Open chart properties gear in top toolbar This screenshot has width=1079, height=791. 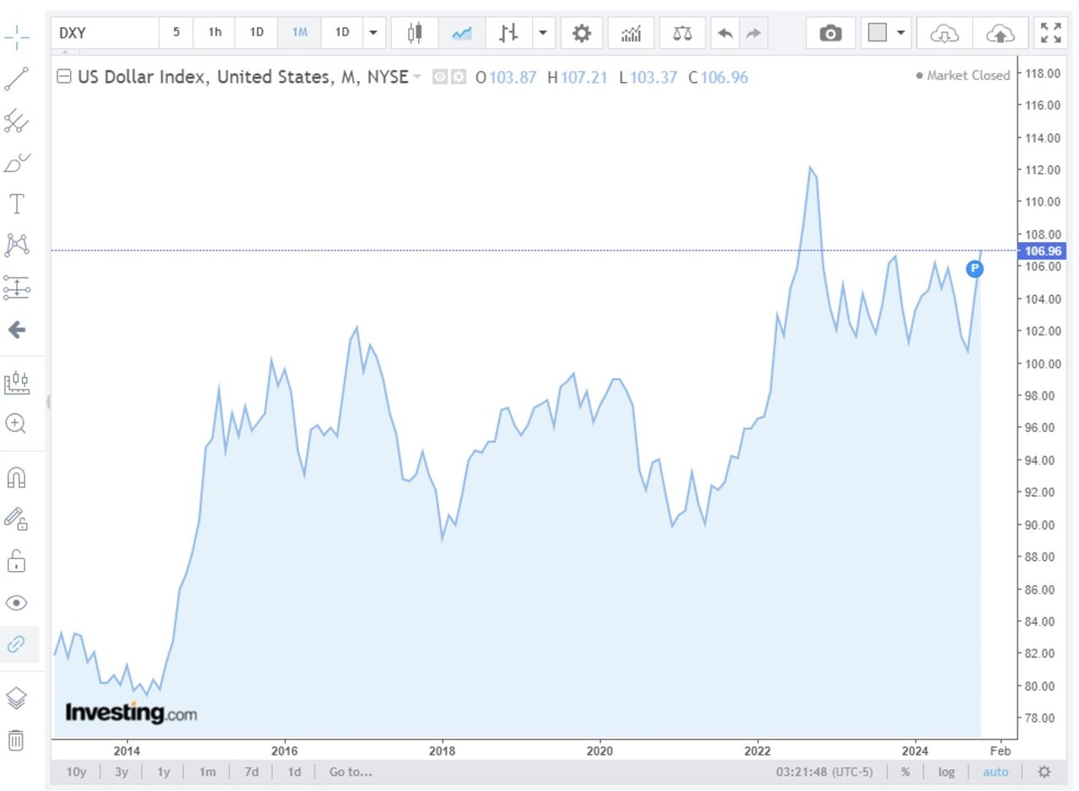click(582, 33)
